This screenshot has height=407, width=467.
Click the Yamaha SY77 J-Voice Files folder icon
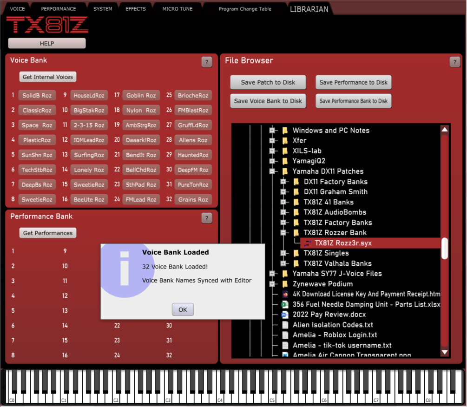(285, 274)
